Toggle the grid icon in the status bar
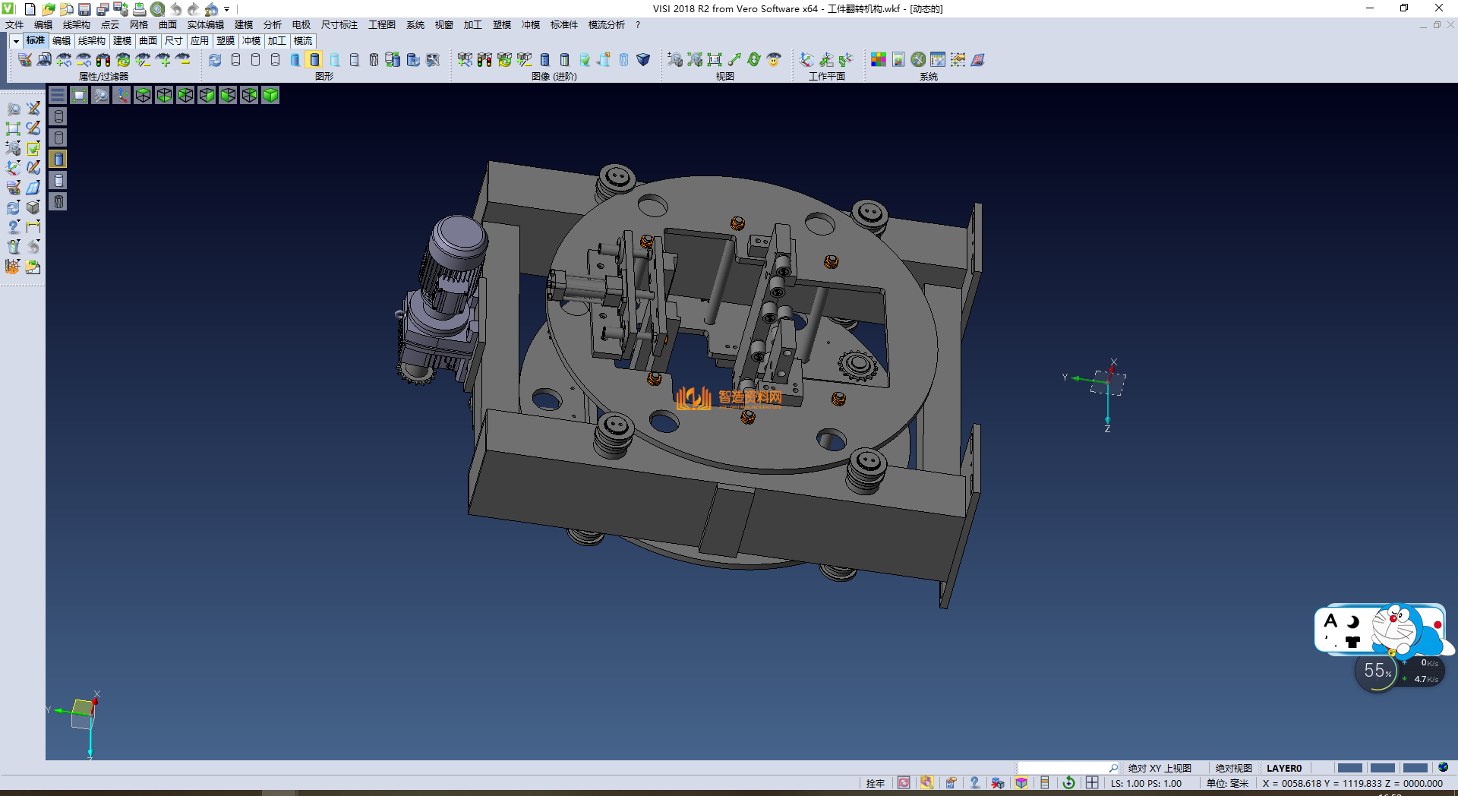 click(x=1092, y=783)
